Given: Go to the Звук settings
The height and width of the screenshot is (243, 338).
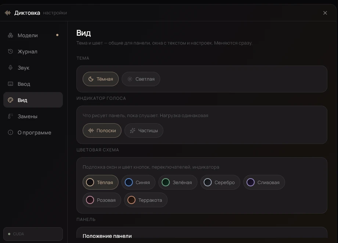Looking at the screenshot, I should (x=33, y=68).
